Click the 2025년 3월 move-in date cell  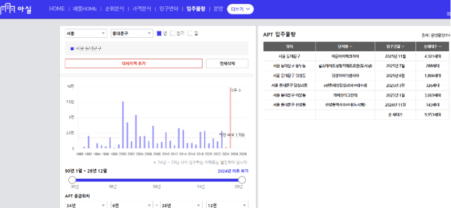(x=395, y=85)
